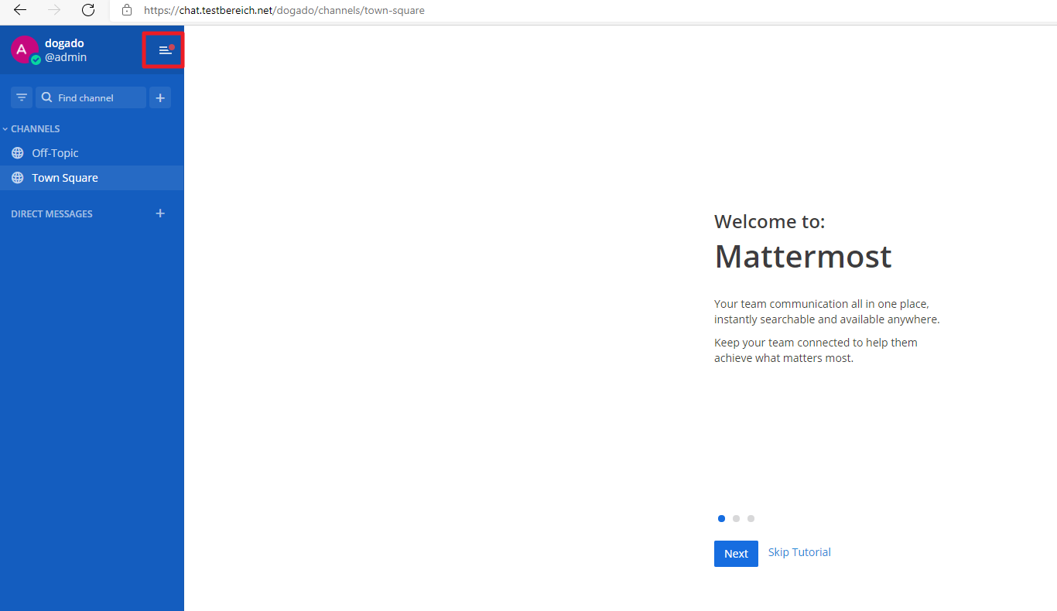Click the Next tutorial button
Screen dimensions: 1057x611
[736, 554]
